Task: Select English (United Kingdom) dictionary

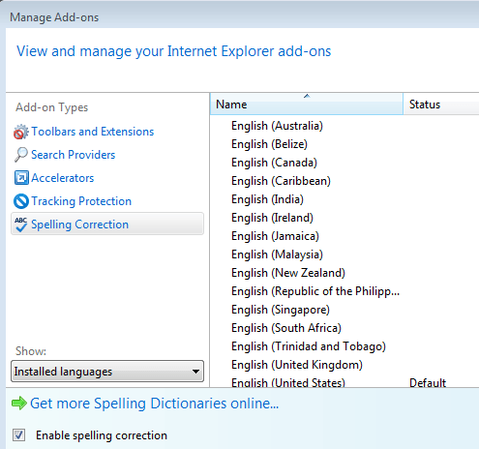Action: pyautogui.click(x=297, y=365)
